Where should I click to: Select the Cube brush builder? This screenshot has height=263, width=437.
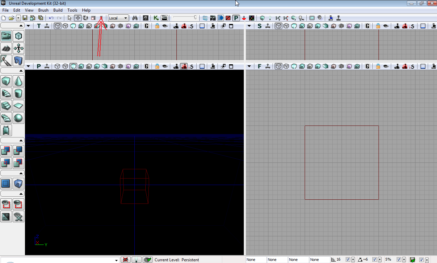point(6,81)
